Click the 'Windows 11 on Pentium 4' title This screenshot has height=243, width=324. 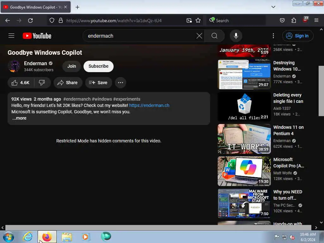tap(289, 130)
